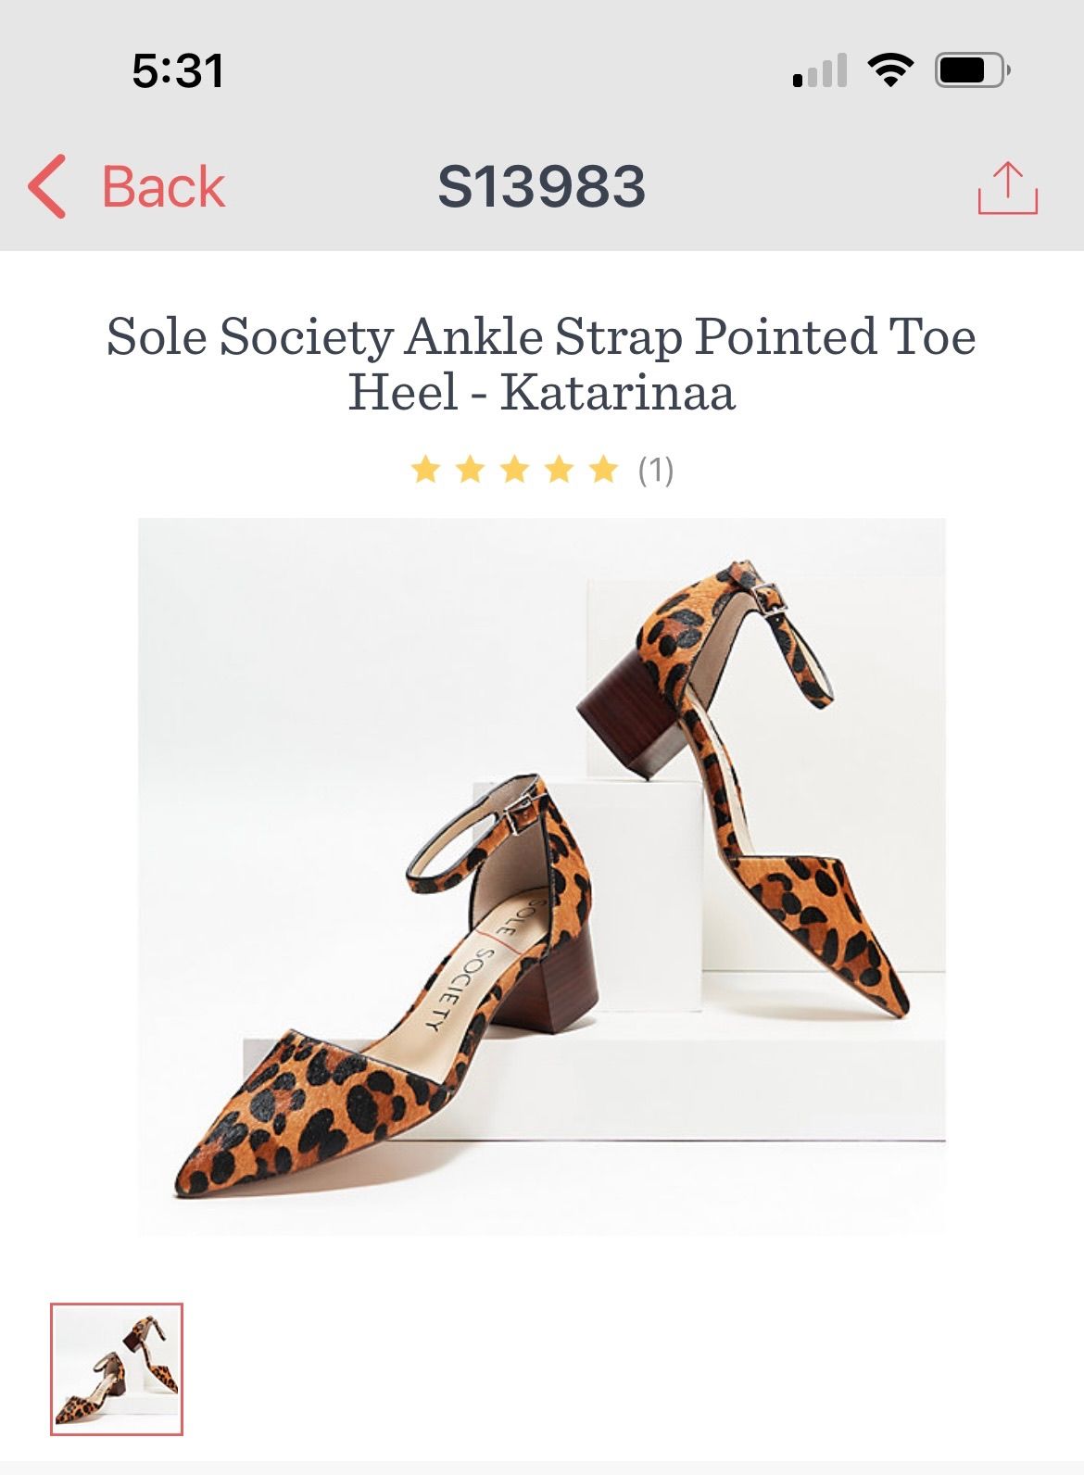
Task: Click the fifth rating star
Action: tap(603, 470)
